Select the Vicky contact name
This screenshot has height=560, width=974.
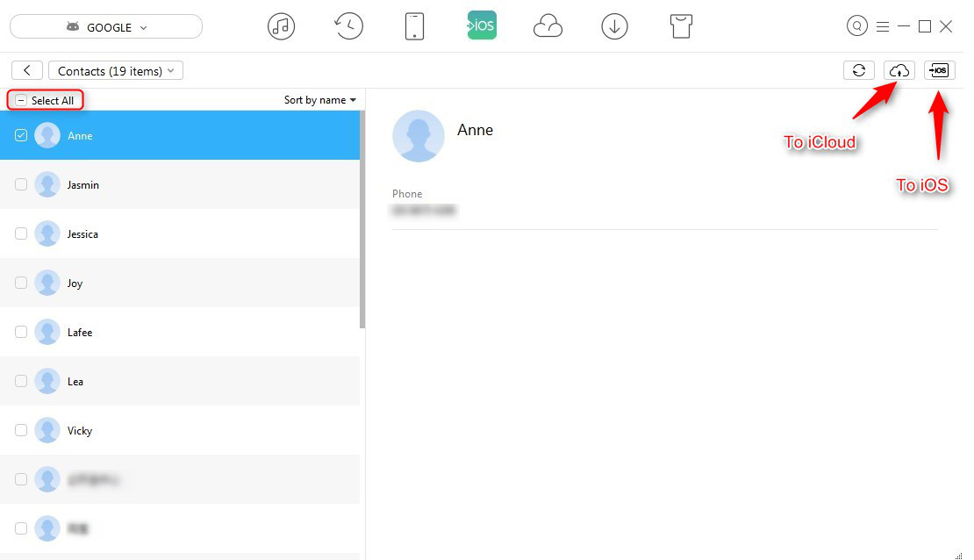(80, 431)
